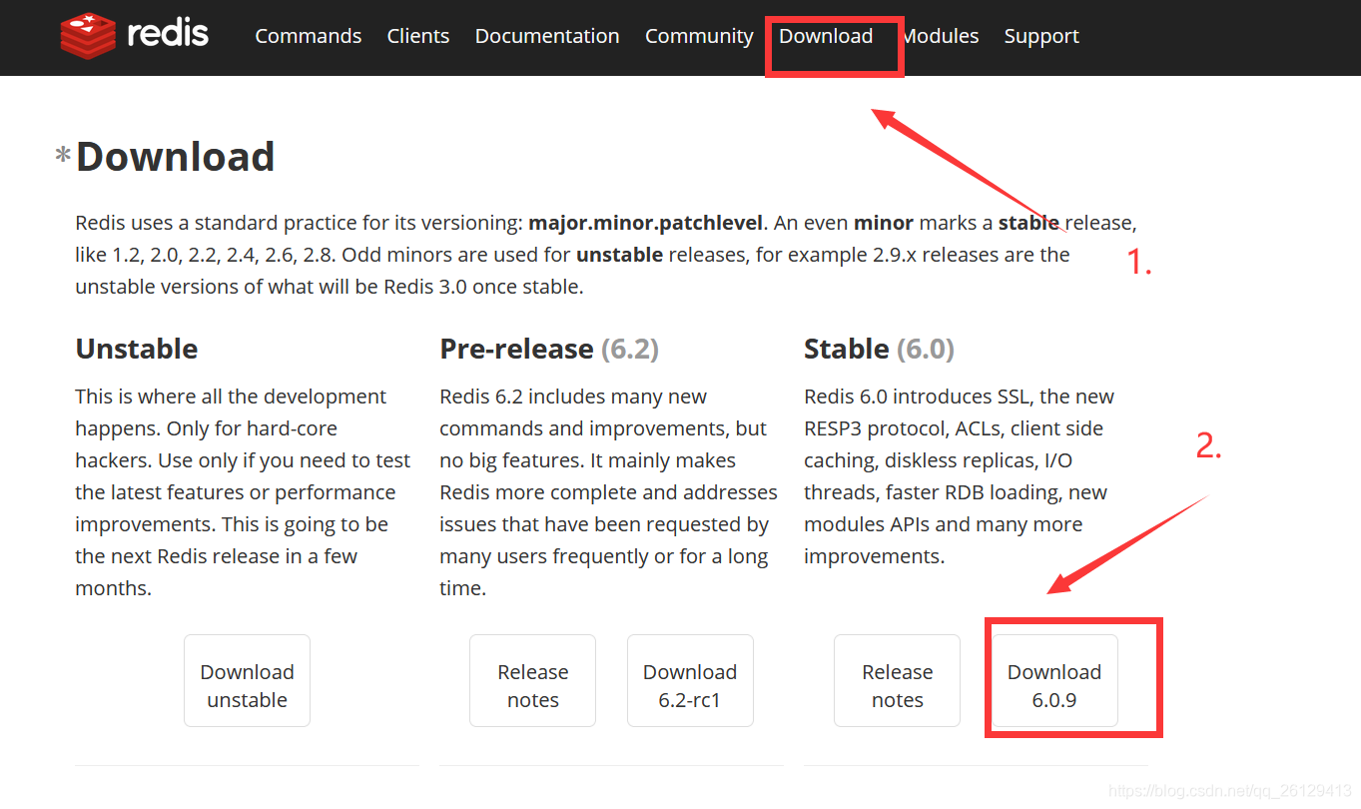
Task: Click the Unstable section heading
Action: (x=137, y=349)
